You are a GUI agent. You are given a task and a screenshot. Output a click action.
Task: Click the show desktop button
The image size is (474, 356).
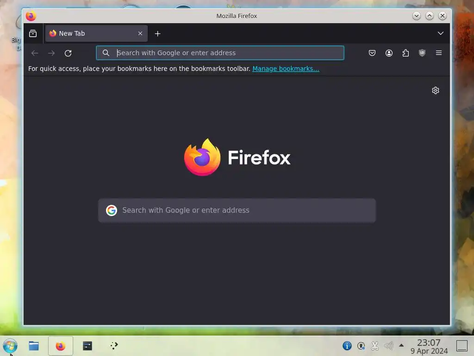[462, 345]
